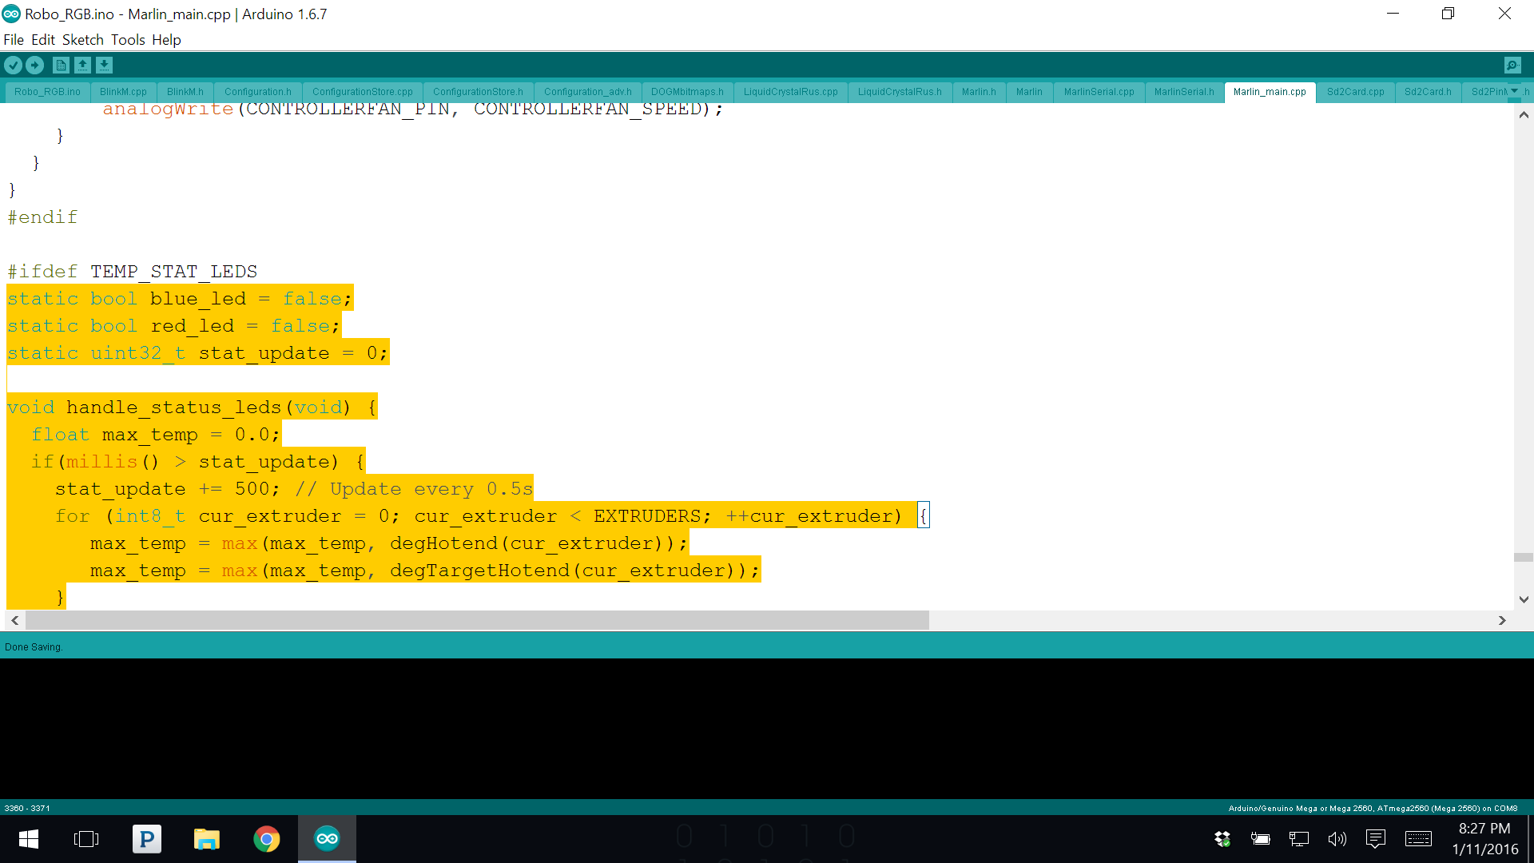Open the Serial Monitor icon

coord(1512,66)
